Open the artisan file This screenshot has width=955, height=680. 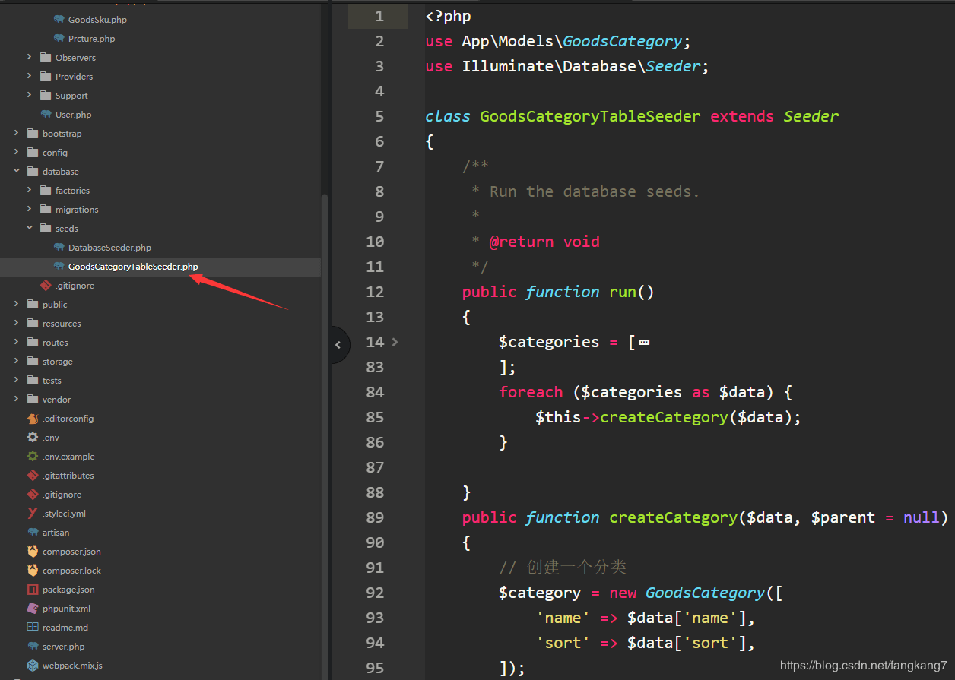point(56,533)
